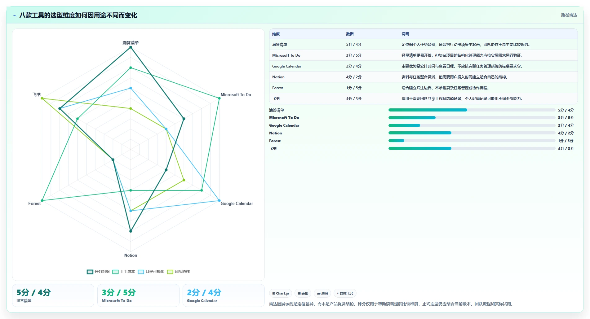This screenshot has height=319, width=590.
Task: Click the Notion progress bar
Action: click(x=472, y=133)
